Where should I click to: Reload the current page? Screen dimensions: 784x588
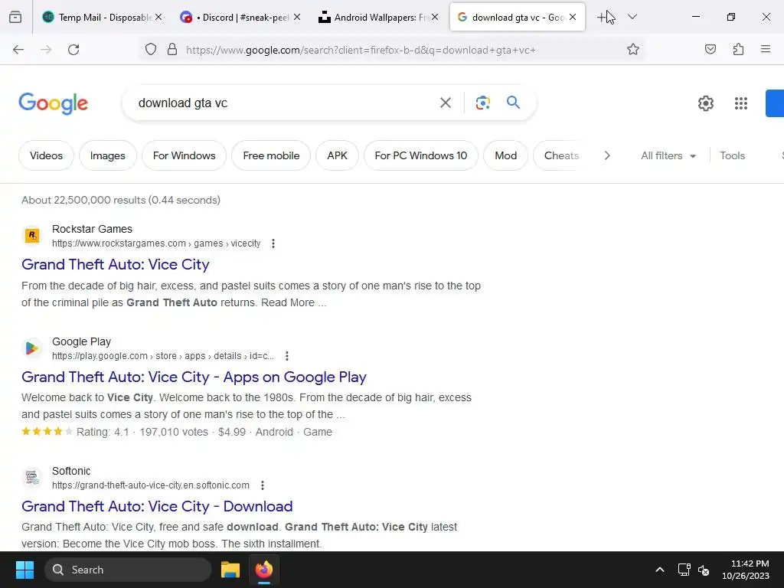[73, 50]
